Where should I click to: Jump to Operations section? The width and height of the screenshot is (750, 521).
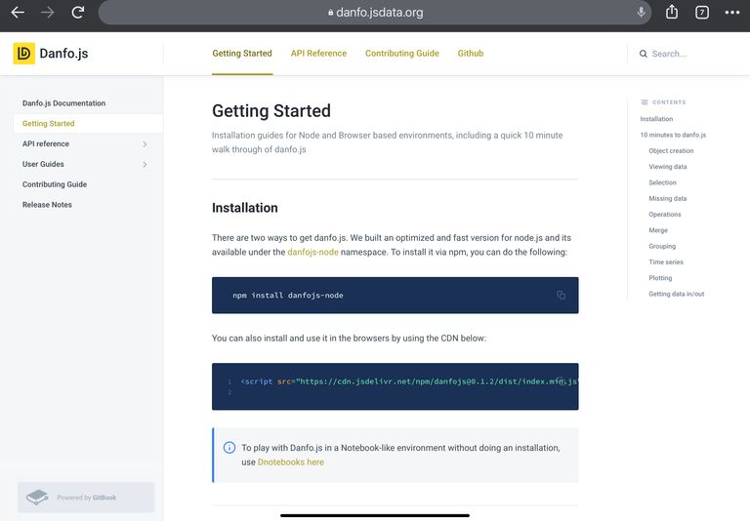pos(665,214)
